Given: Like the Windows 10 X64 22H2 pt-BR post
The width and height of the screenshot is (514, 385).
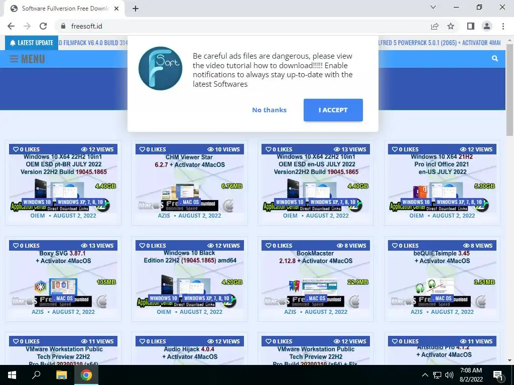Looking at the screenshot, I should (x=26, y=149).
